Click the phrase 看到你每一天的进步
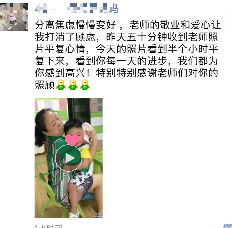This screenshot has height=228, width=232. pyautogui.click(x=121, y=61)
